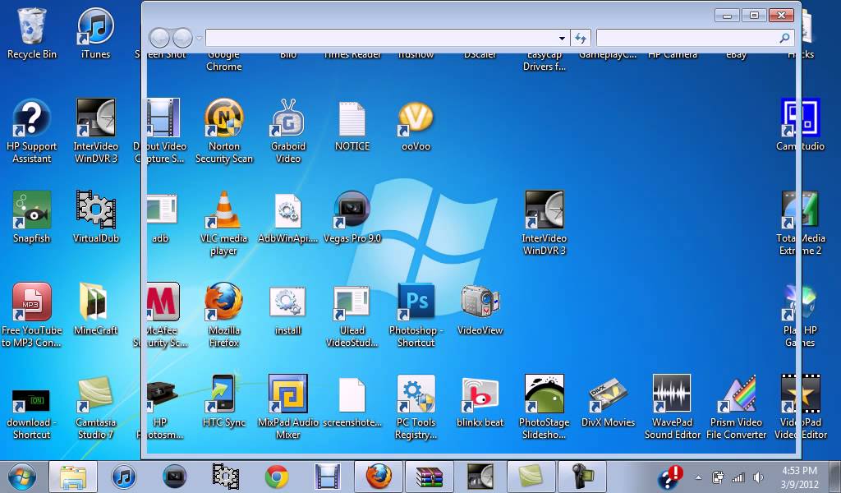
Task: Launch the HTC Sync shortcut
Action: click(223, 401)
